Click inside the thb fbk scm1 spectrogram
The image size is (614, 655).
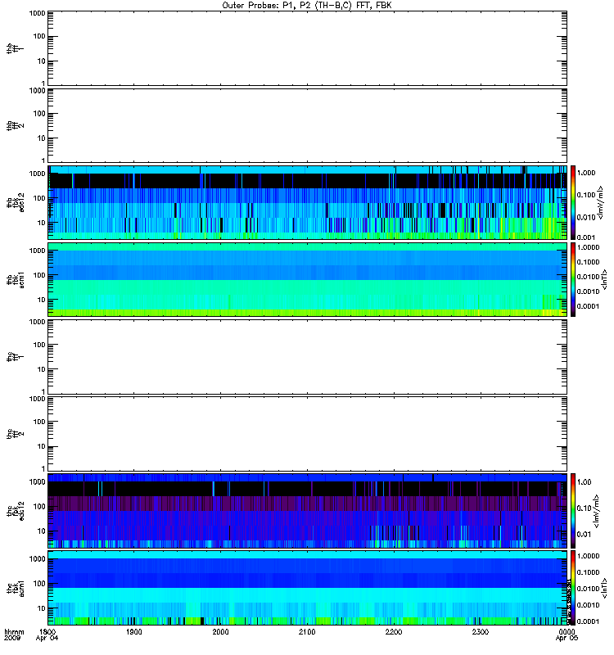click(307, 279)
